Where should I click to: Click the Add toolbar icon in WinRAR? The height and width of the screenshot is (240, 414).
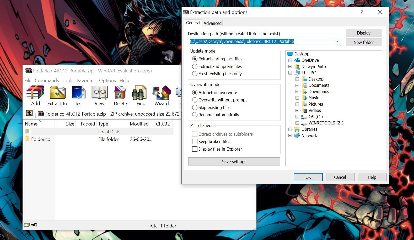click(35, 93)
